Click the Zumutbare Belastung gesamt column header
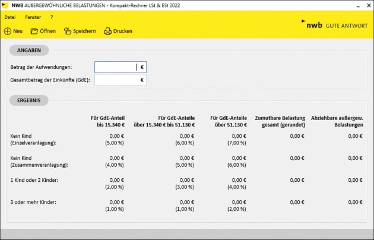 click(280, 122)
